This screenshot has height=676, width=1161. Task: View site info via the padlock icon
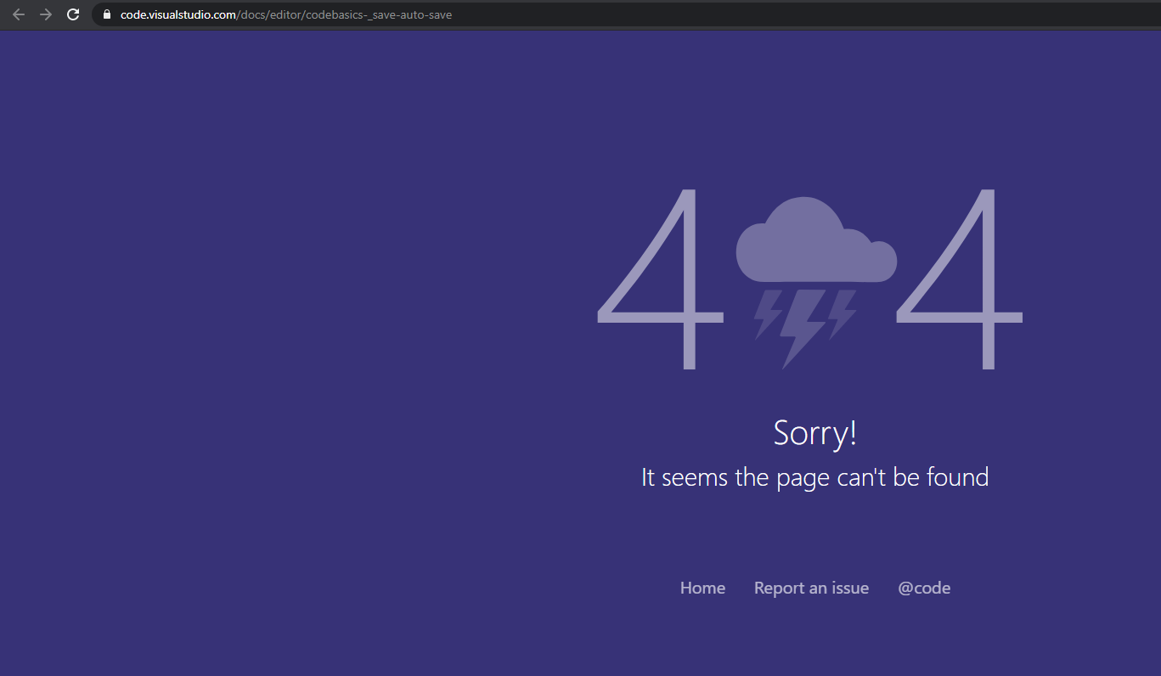(x=107, y=14)
